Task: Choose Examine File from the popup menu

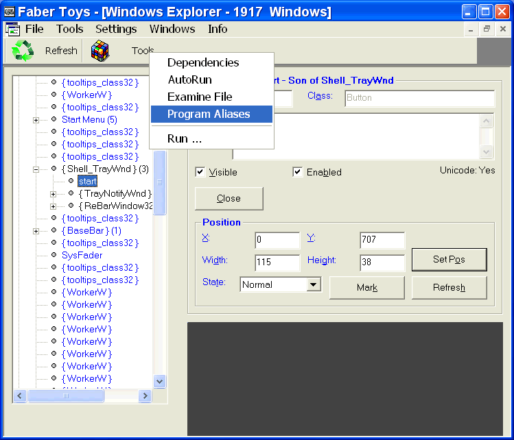Action: click(x=211, y=97)
